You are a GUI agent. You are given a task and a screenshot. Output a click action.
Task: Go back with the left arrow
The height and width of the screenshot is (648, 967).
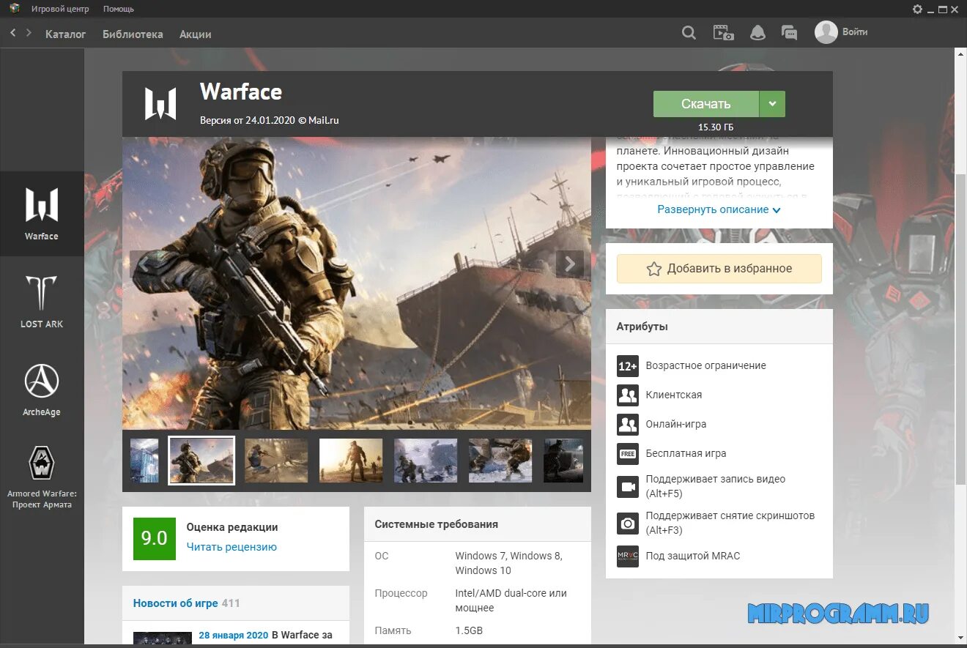pos(13,33)
